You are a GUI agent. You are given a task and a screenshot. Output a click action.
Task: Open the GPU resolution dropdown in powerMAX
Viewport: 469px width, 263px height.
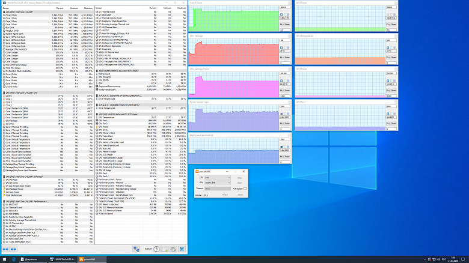click(218, 183)
